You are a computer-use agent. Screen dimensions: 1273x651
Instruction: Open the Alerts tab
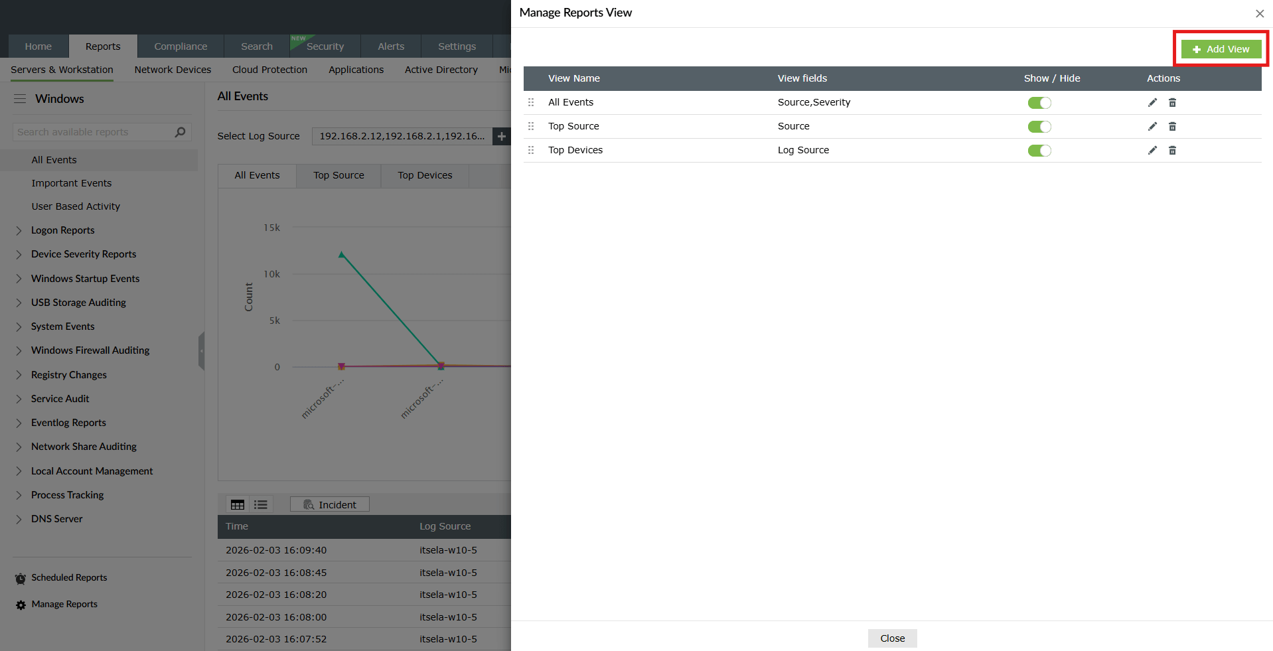click(x=391, y=46)
